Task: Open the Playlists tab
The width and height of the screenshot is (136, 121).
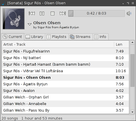Action: click(x=57, y=37)
